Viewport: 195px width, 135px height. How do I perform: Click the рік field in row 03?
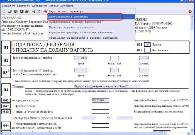coord(81,70)
